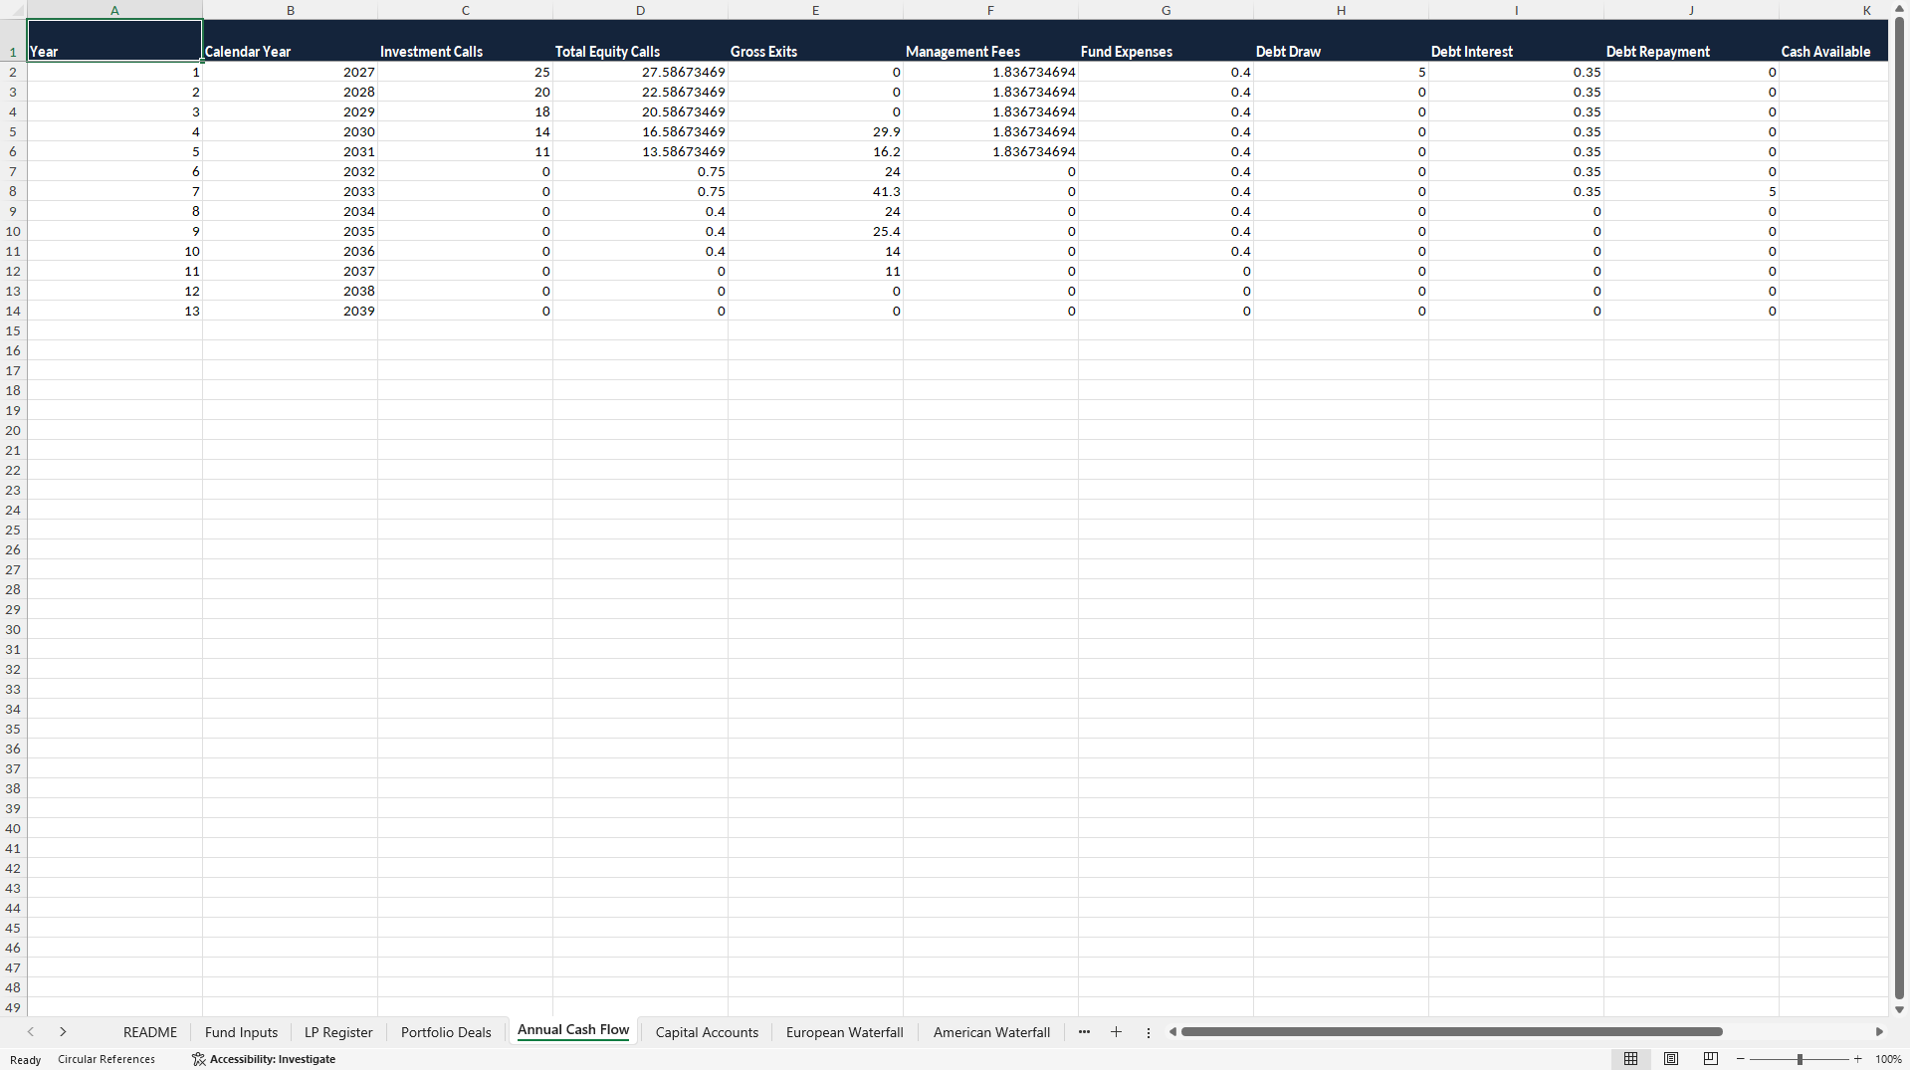Select row 8 header
The height and width of the screenshot is (1070, 1910).
13,191
